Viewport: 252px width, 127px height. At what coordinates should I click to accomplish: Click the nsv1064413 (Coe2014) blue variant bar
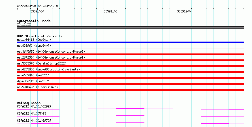coord(130,42)
